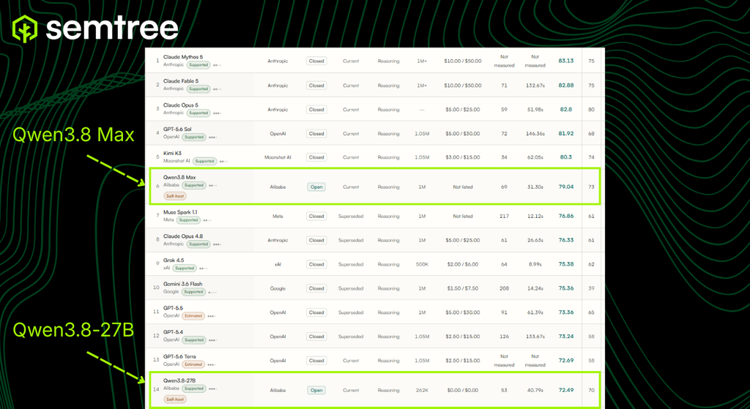Click the Self-host badge under Qwen3.8-27B
Screen dimensions: 750x409
(x=174, y=399)
